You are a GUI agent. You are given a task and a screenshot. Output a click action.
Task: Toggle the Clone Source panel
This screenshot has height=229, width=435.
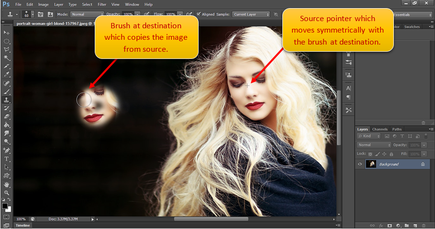50,14
